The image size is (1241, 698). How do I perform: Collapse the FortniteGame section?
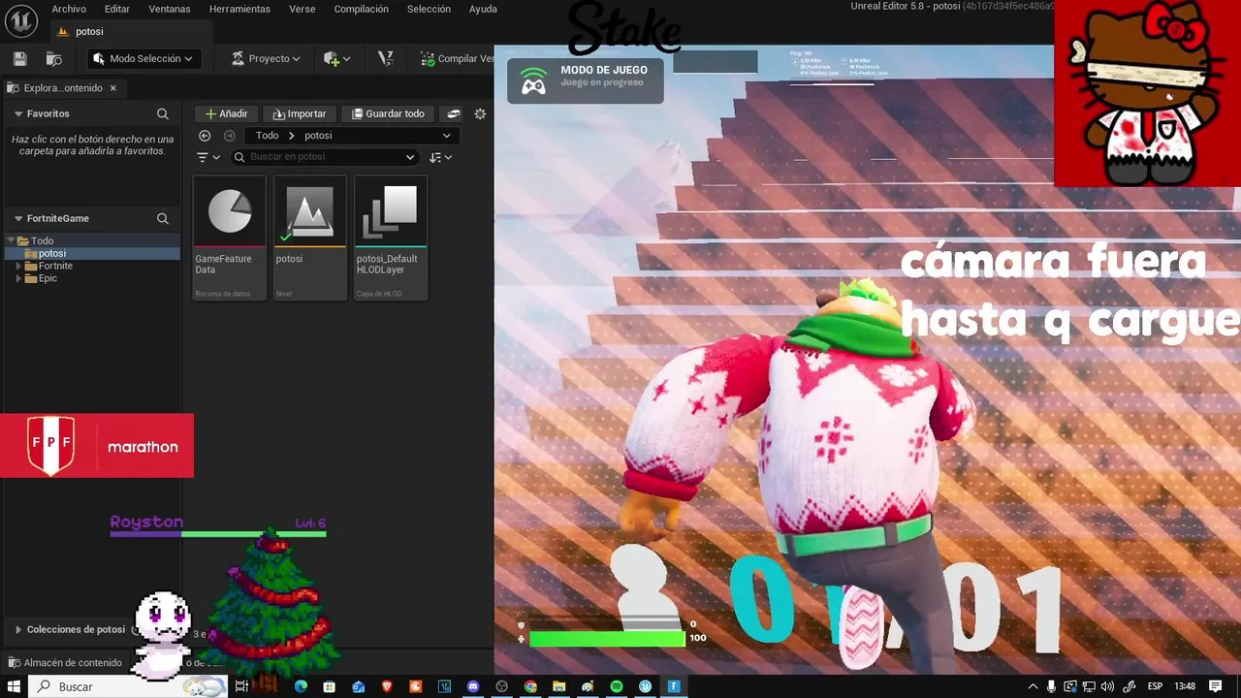(x=18, y=219)
